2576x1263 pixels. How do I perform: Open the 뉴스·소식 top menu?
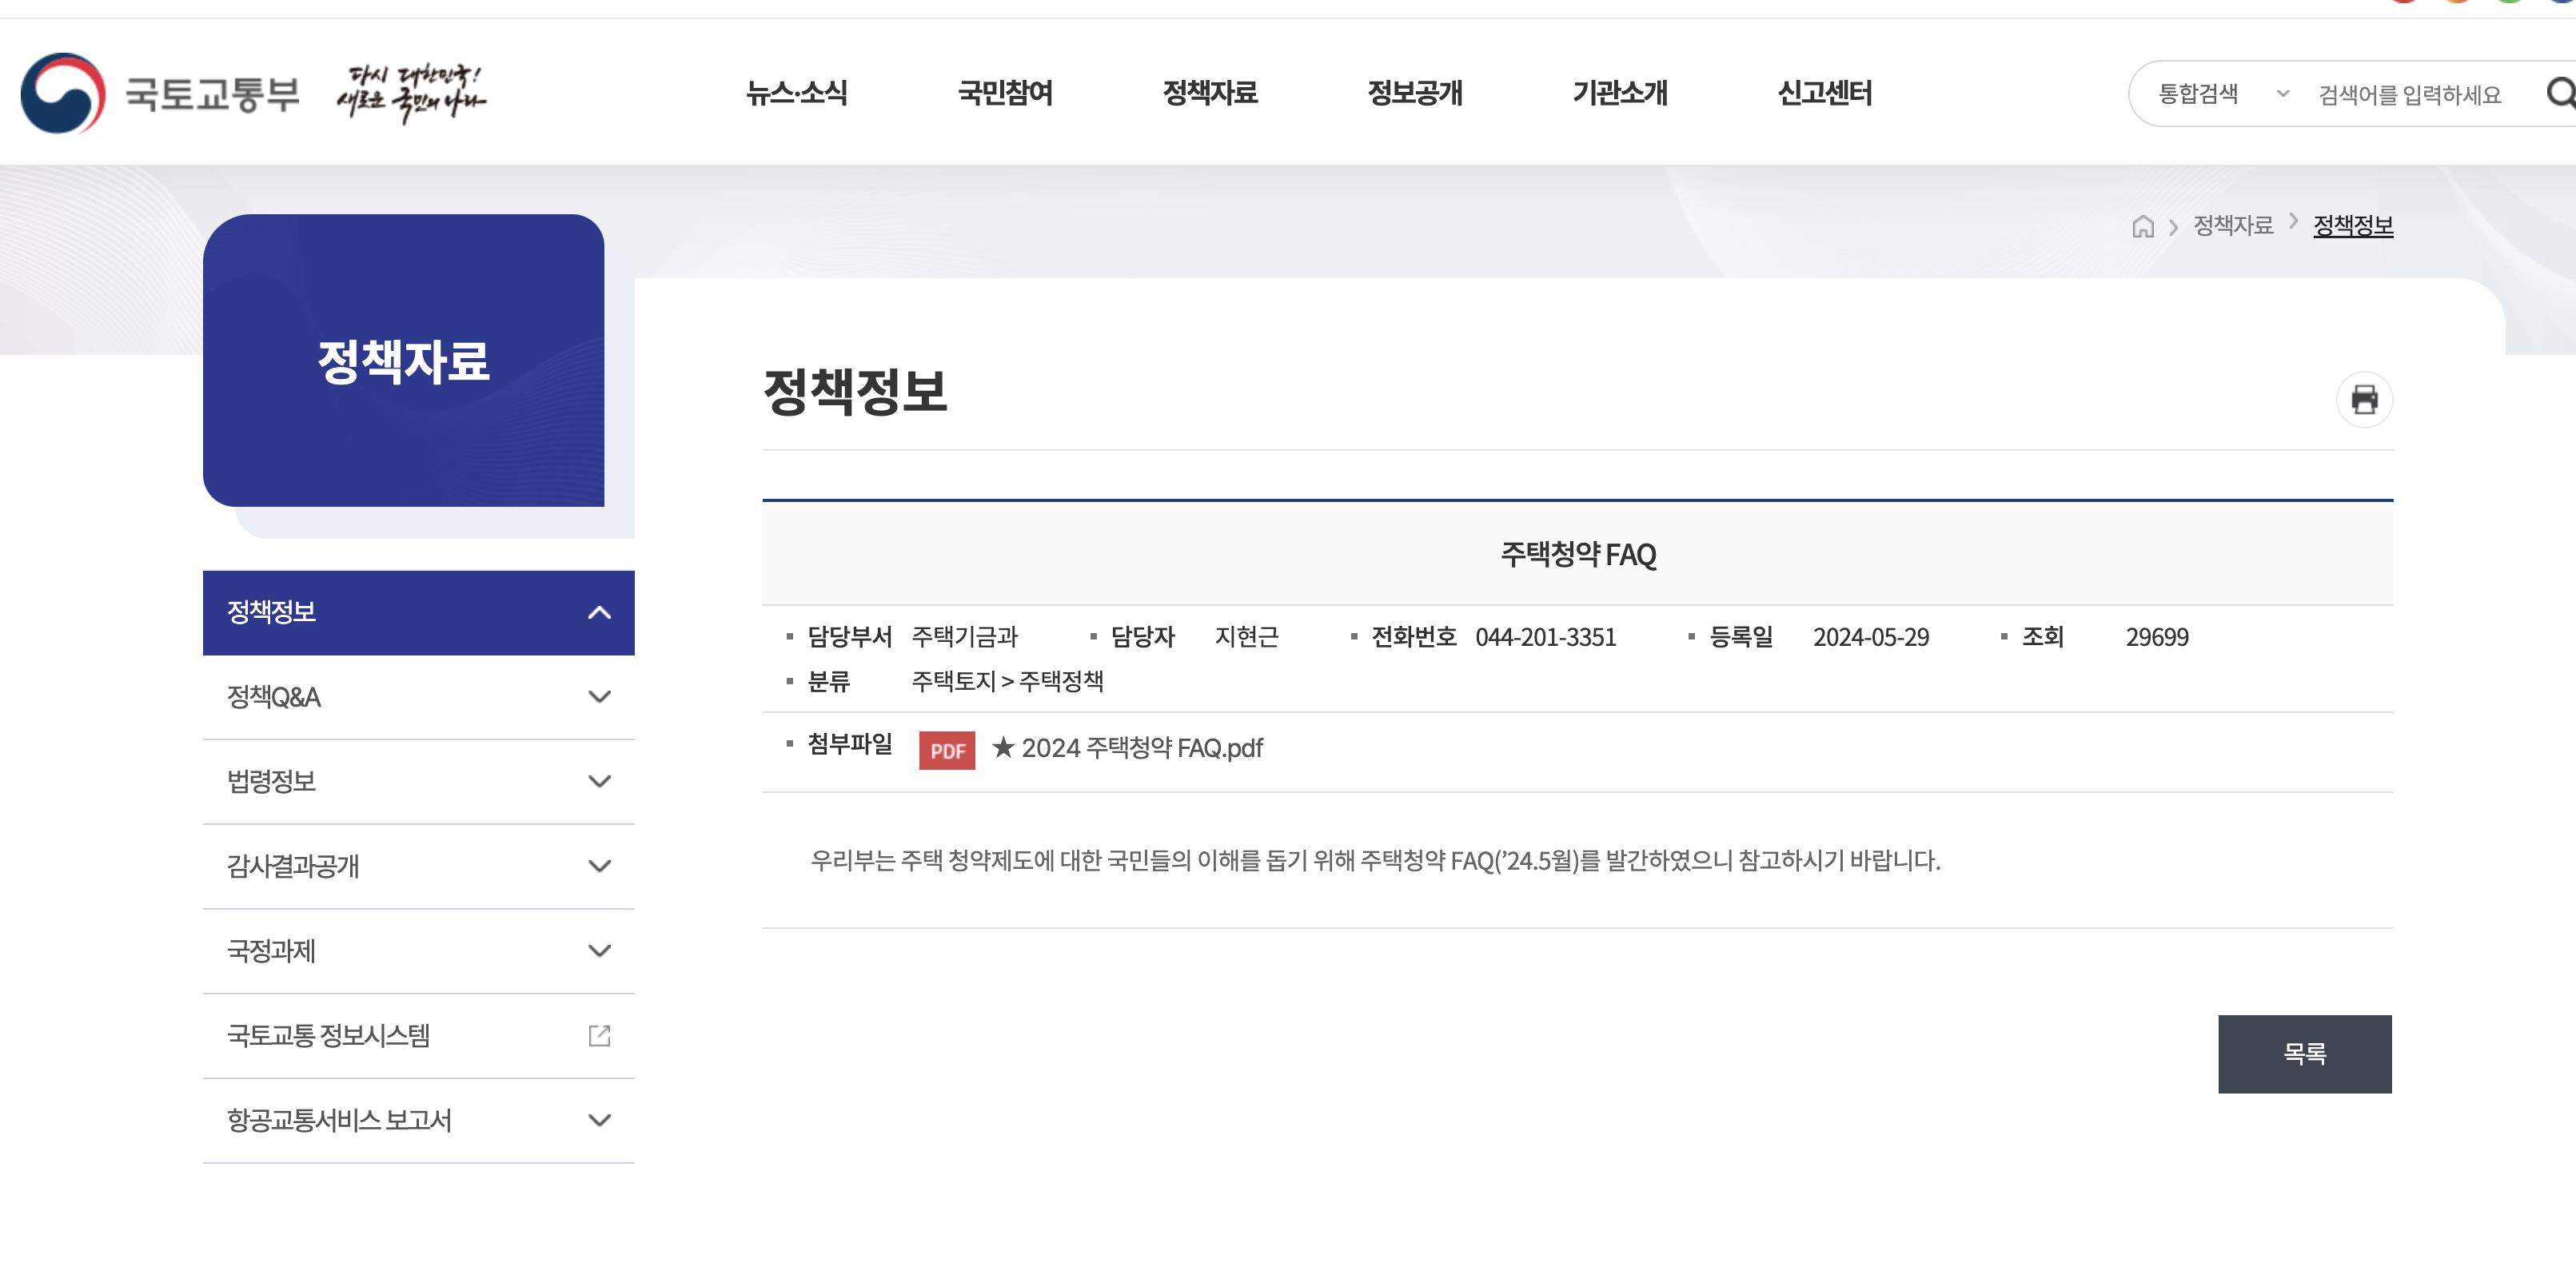pos(796,93)
